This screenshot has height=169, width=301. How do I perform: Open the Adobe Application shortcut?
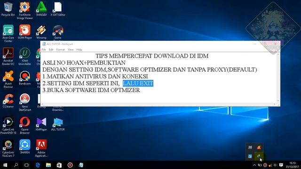click(41, 148)
